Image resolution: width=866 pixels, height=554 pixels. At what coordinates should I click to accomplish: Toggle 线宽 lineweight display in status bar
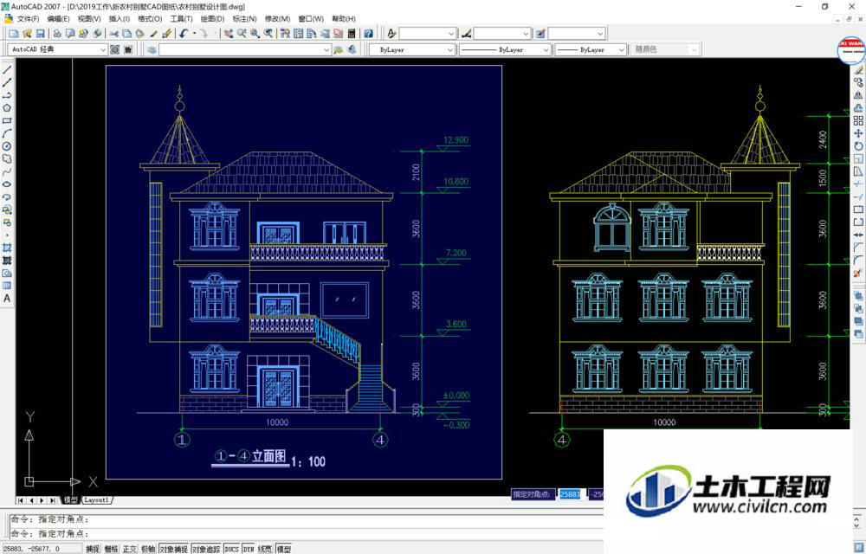(265, 549)
